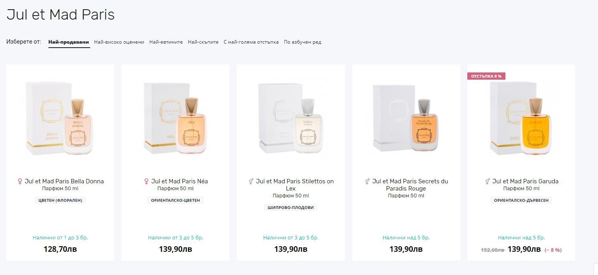Click the female gender icon beside Néa
Screen dimensions: 598x275
pyautogui.click(x=146, y=182)
